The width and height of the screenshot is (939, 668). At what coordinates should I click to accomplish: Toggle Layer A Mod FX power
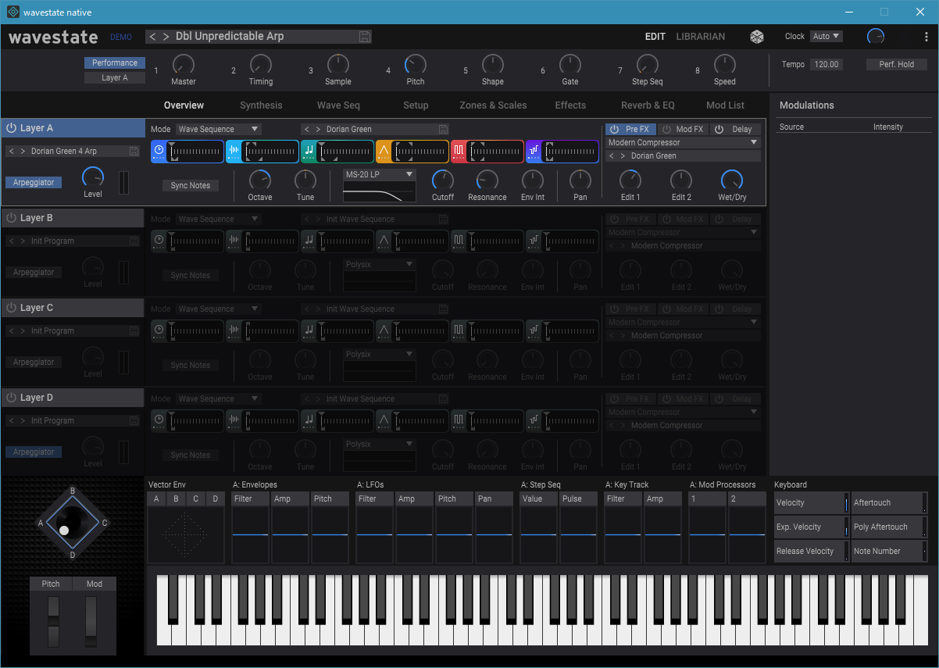(x=666, y=130)
